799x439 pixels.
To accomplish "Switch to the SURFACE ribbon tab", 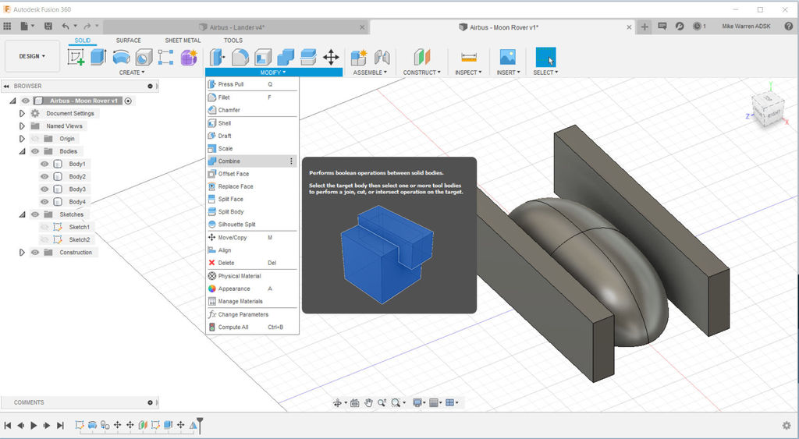I will pos(129,41).
